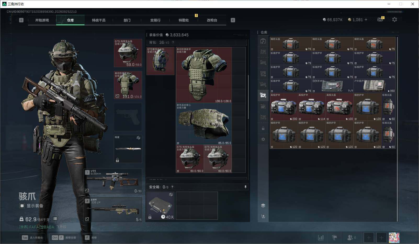Open the weight details list icon
This screenshot has width=419, height=244.
(x=55, y=219)
